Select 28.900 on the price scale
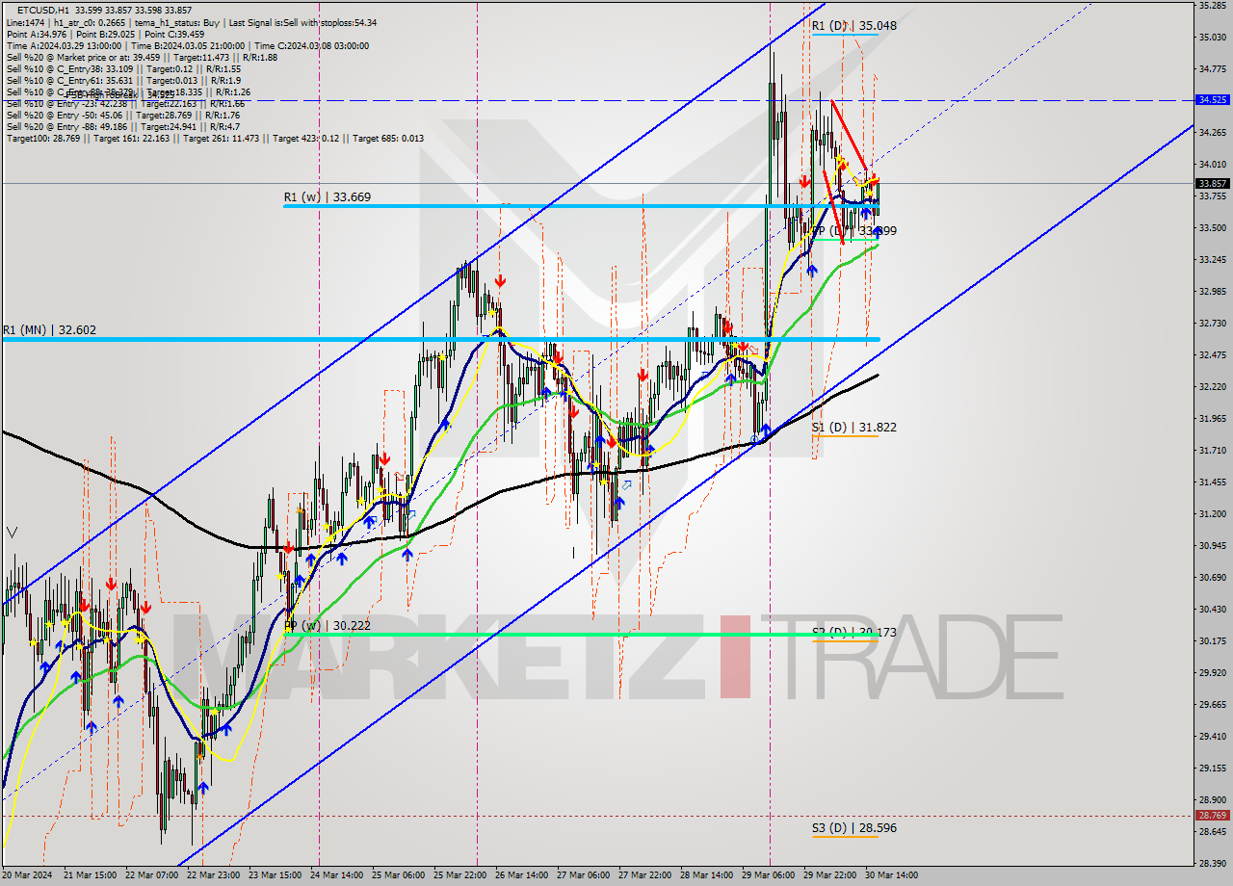 tap(1212, 800)
